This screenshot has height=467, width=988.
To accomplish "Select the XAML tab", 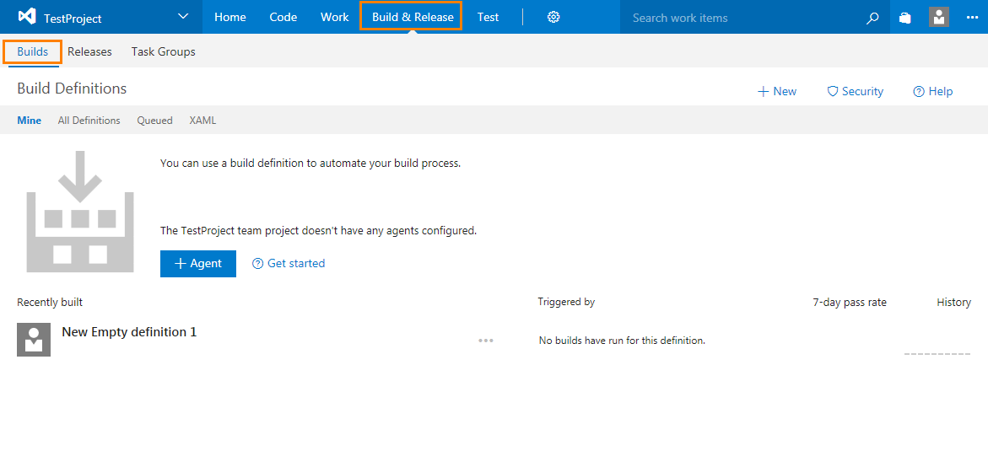I will pyautogui.click(x=202, y=121).
